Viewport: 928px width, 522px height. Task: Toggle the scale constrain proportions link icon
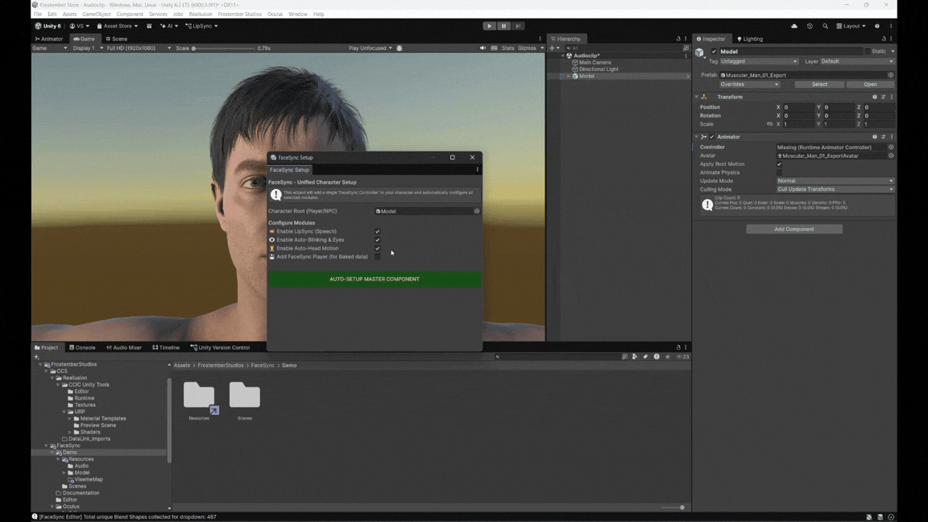pos(769,124)
